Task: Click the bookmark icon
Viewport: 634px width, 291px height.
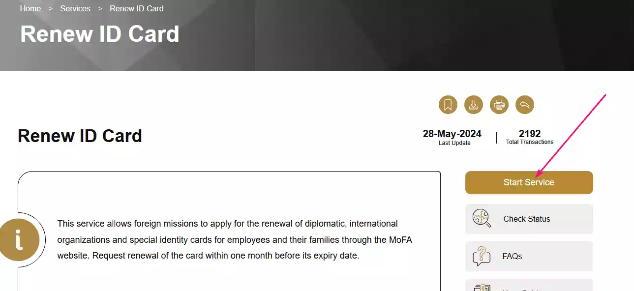Action: [x=448, y=105]
